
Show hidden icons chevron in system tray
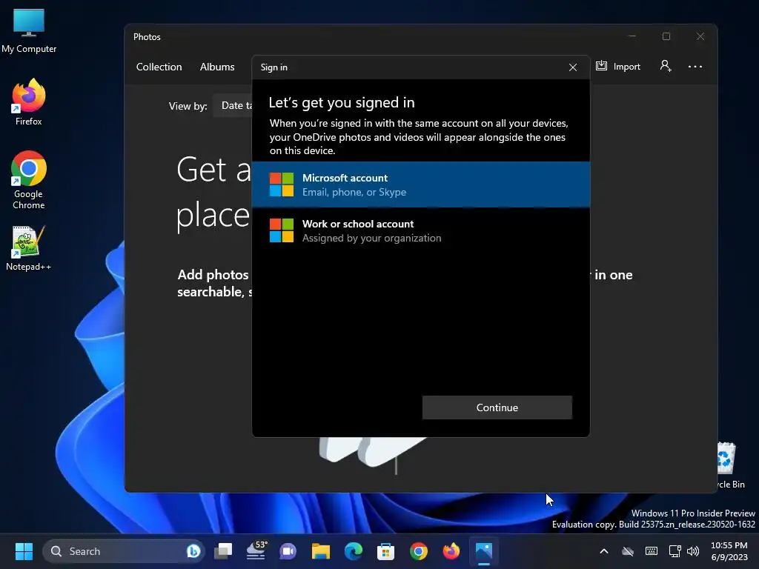point(604,551)
